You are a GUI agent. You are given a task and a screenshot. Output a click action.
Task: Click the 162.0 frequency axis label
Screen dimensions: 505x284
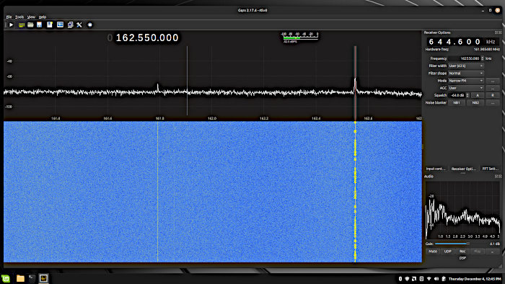pyautogui.click(x=211, y=118)
